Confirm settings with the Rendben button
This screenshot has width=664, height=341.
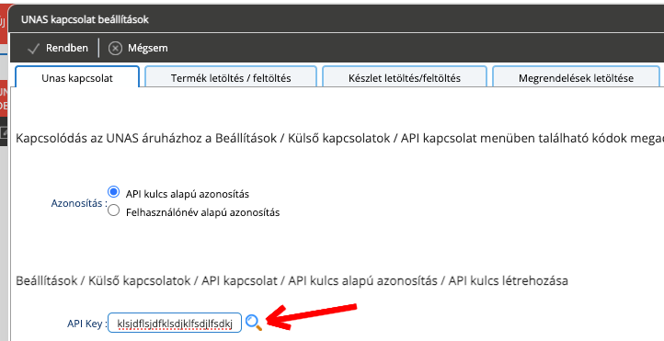[x=58, y=48]
